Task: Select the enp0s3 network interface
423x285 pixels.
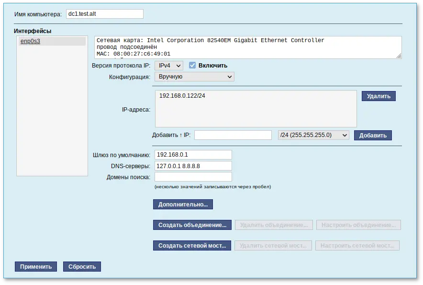Action: pos(30,42)
